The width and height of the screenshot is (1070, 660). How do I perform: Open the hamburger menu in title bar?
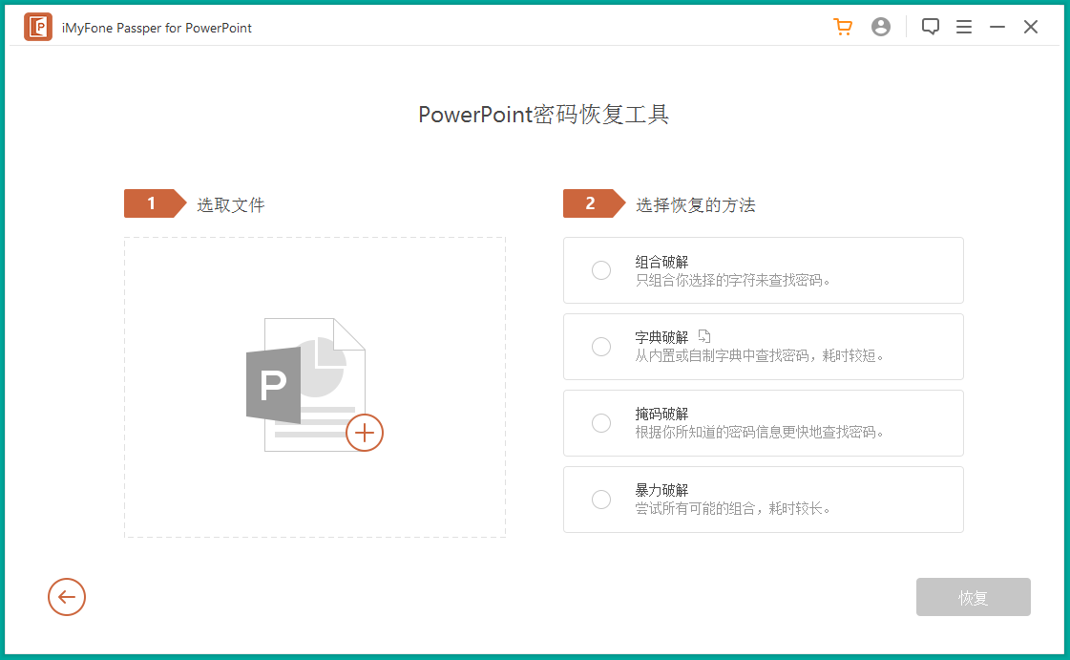964,28
